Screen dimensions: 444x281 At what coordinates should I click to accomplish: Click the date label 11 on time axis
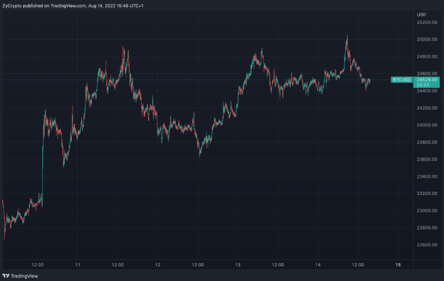coord(78,265)
